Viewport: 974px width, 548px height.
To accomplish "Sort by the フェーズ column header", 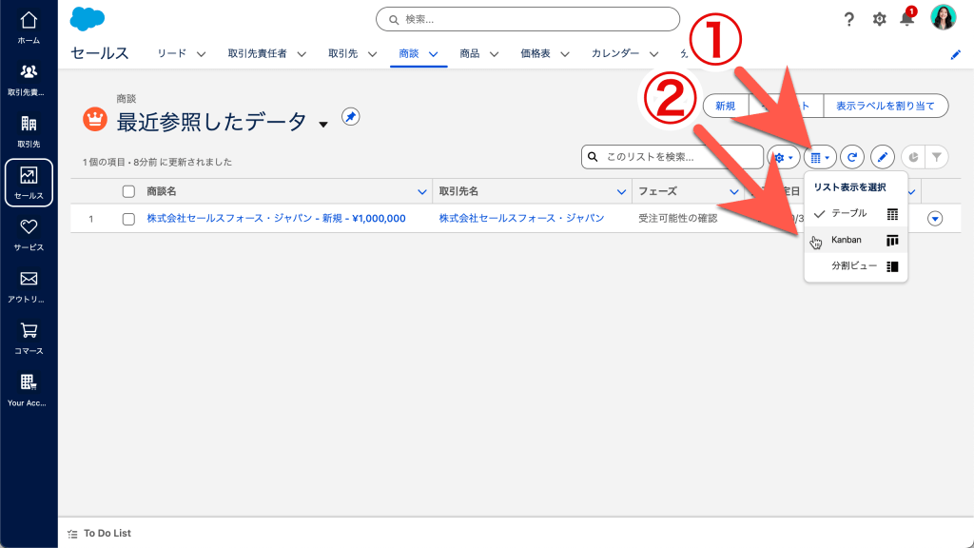I will point(657,191).
